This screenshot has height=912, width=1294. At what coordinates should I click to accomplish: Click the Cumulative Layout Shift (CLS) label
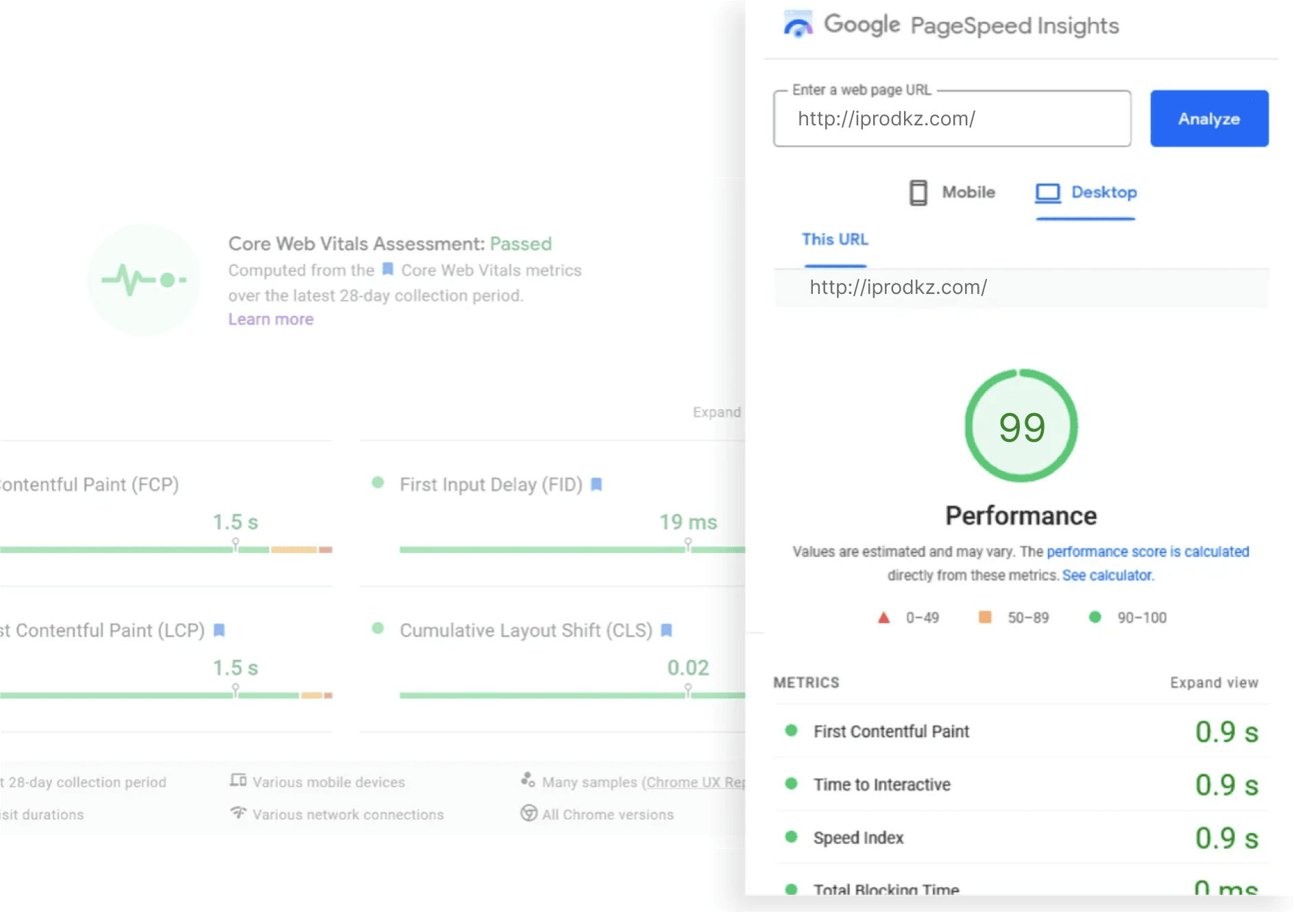pyautogui.click(x=526, y=630)
